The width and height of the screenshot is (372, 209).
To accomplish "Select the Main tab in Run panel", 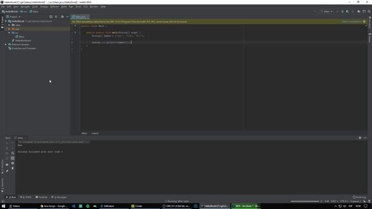I will (20, 138).
